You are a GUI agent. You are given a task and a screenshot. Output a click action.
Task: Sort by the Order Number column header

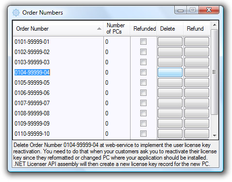tap(58, 29)
